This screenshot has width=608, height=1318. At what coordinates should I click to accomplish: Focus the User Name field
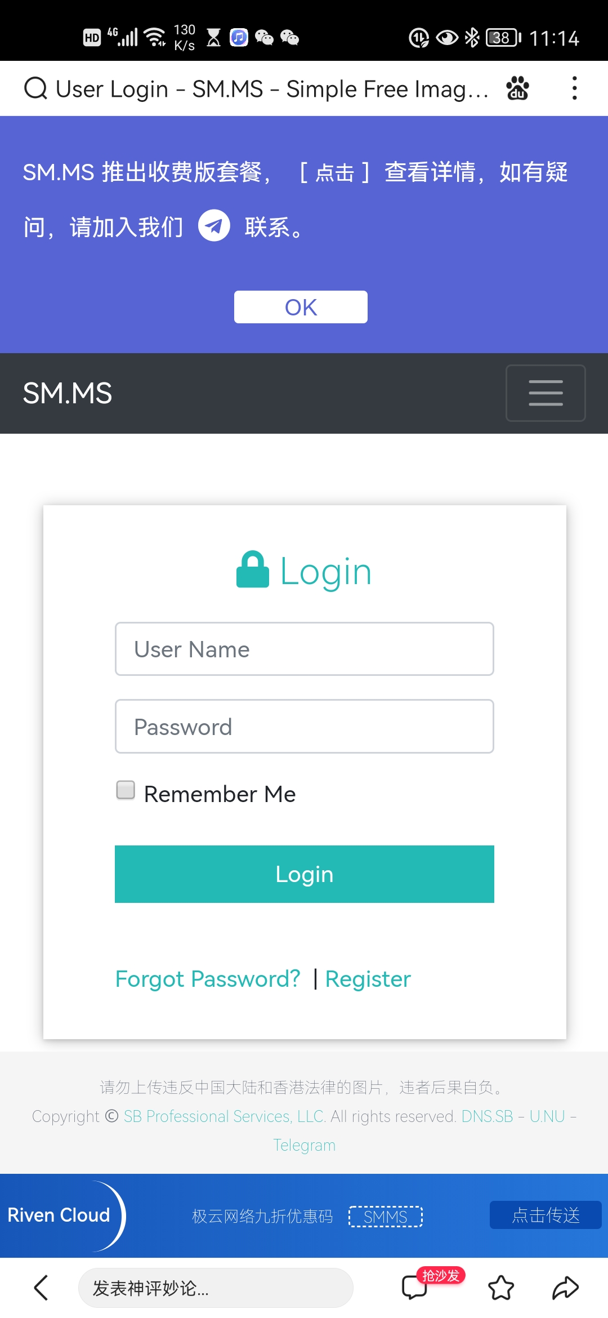coord(304,649)
